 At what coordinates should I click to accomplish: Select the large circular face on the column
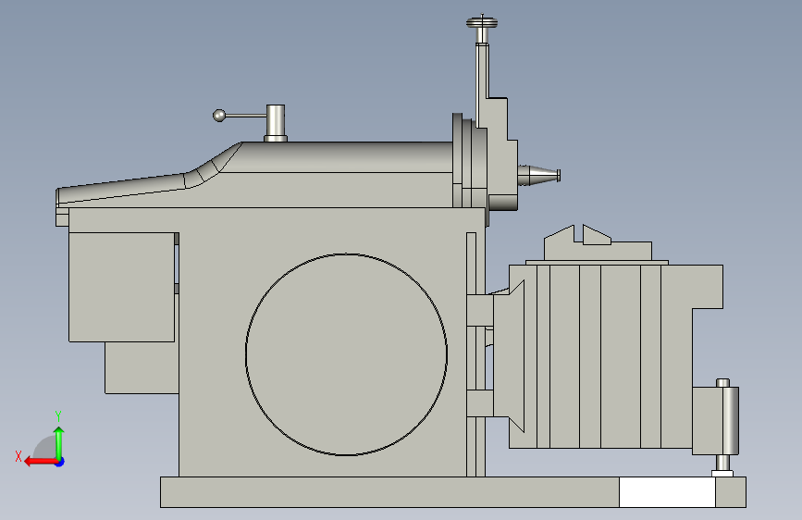coord(346,354)
